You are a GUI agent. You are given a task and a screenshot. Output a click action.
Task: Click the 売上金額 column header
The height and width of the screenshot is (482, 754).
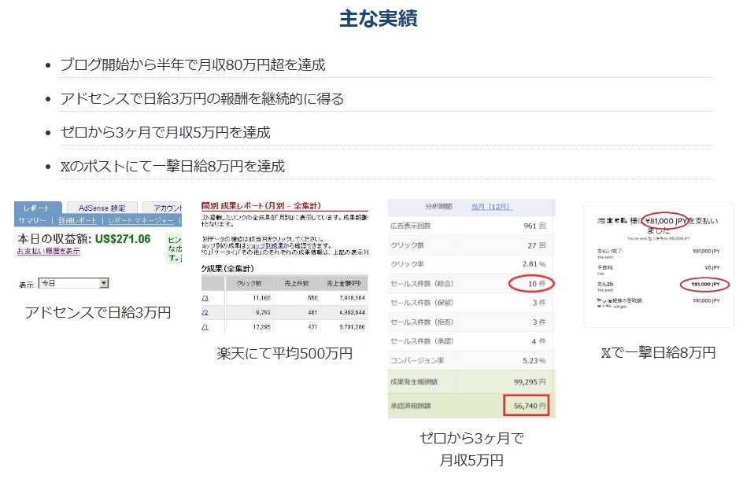click(x=342, y=283)
